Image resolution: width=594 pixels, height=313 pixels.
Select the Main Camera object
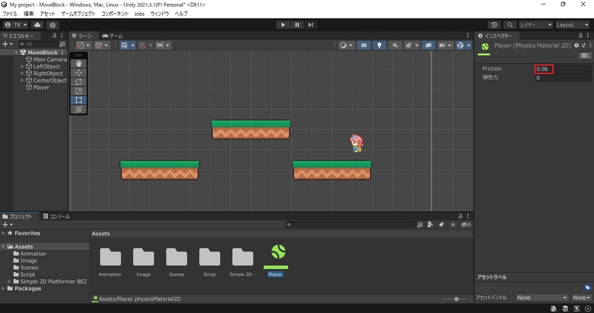click(x=50, y=59)
